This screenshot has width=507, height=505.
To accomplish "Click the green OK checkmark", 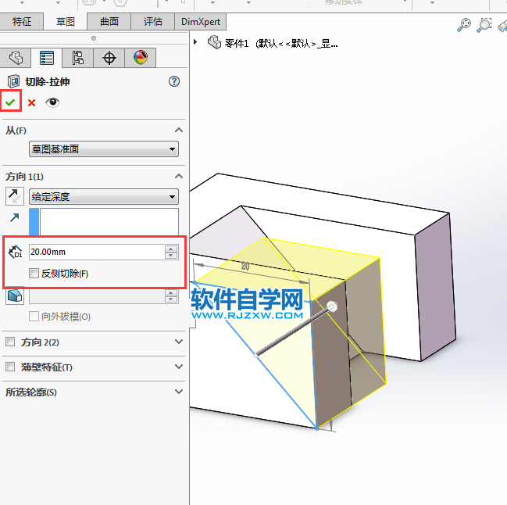I will 10,102.
